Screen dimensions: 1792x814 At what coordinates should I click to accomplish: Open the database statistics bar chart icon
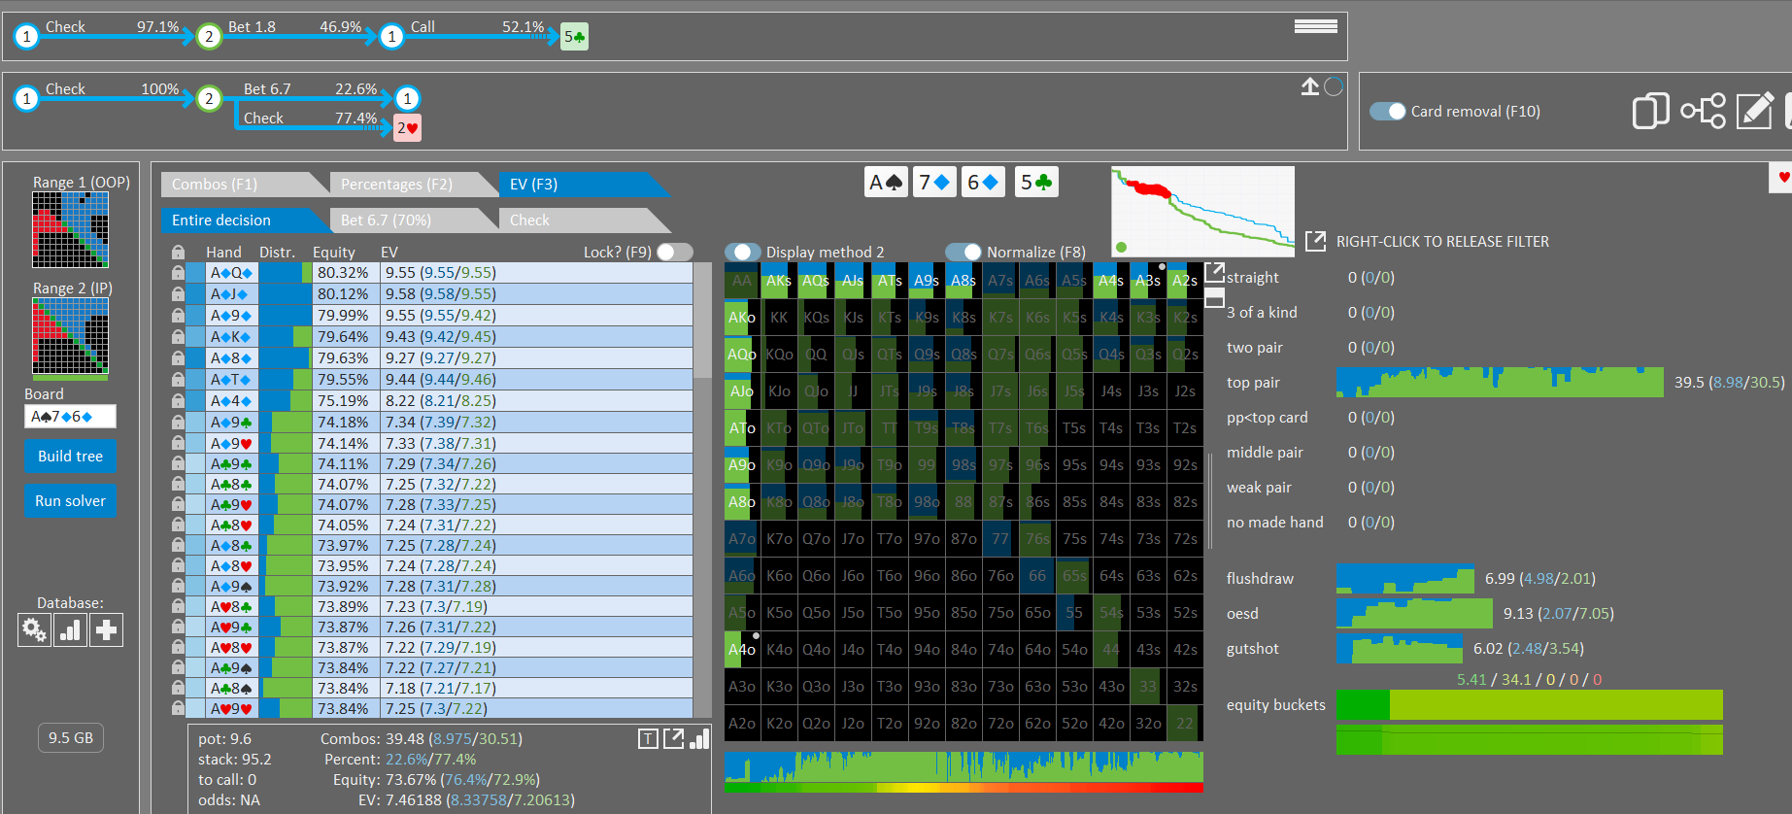tap(70, 630)
